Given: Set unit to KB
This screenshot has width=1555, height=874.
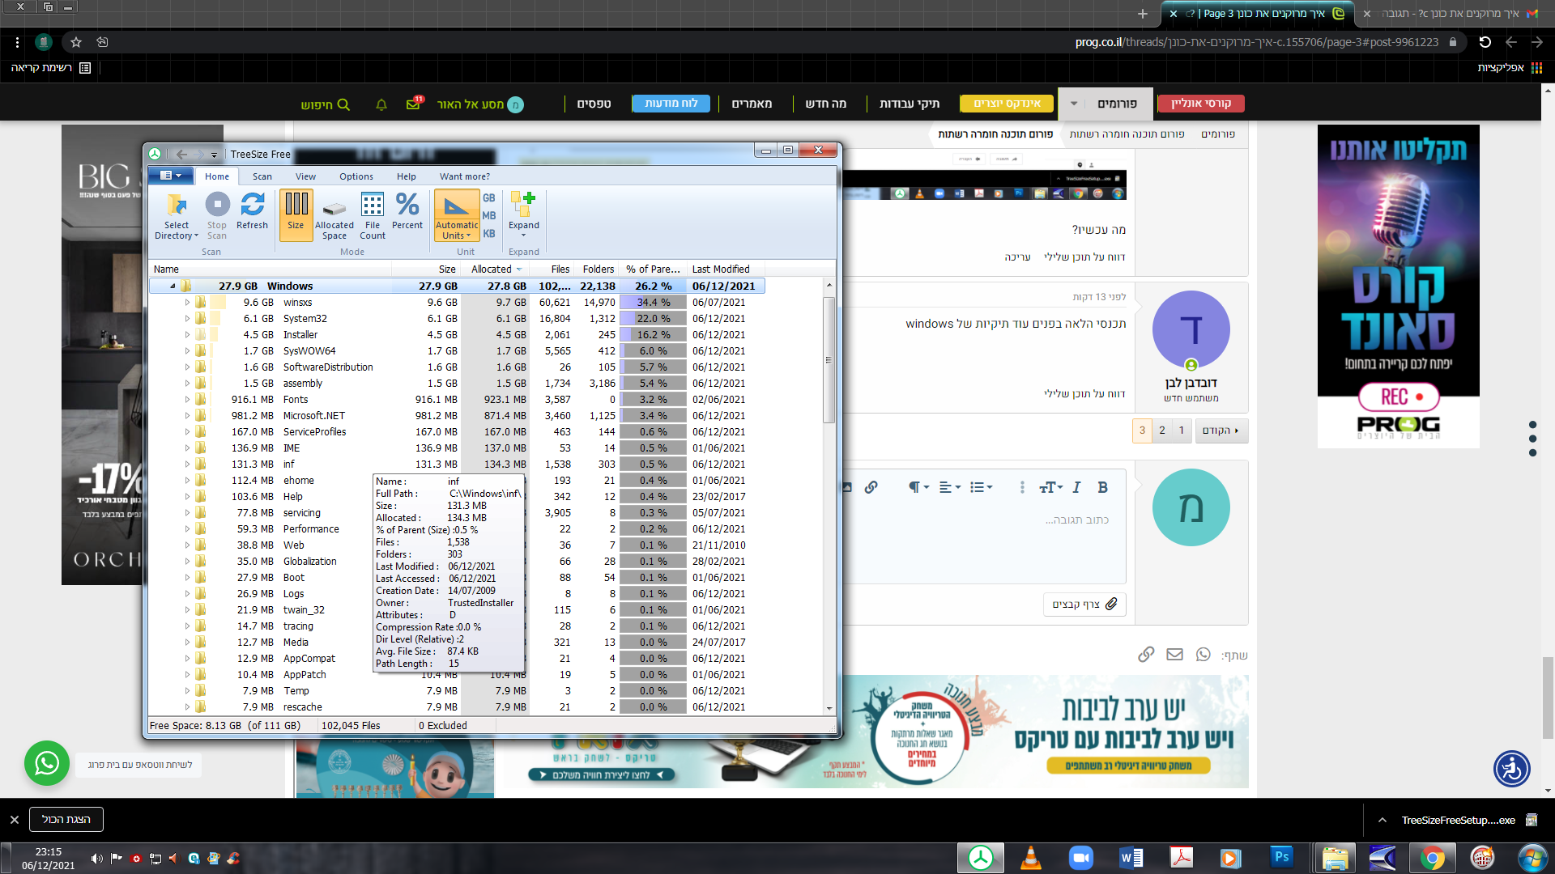Looking at the screenshot, I should click(x=489, y=234).
